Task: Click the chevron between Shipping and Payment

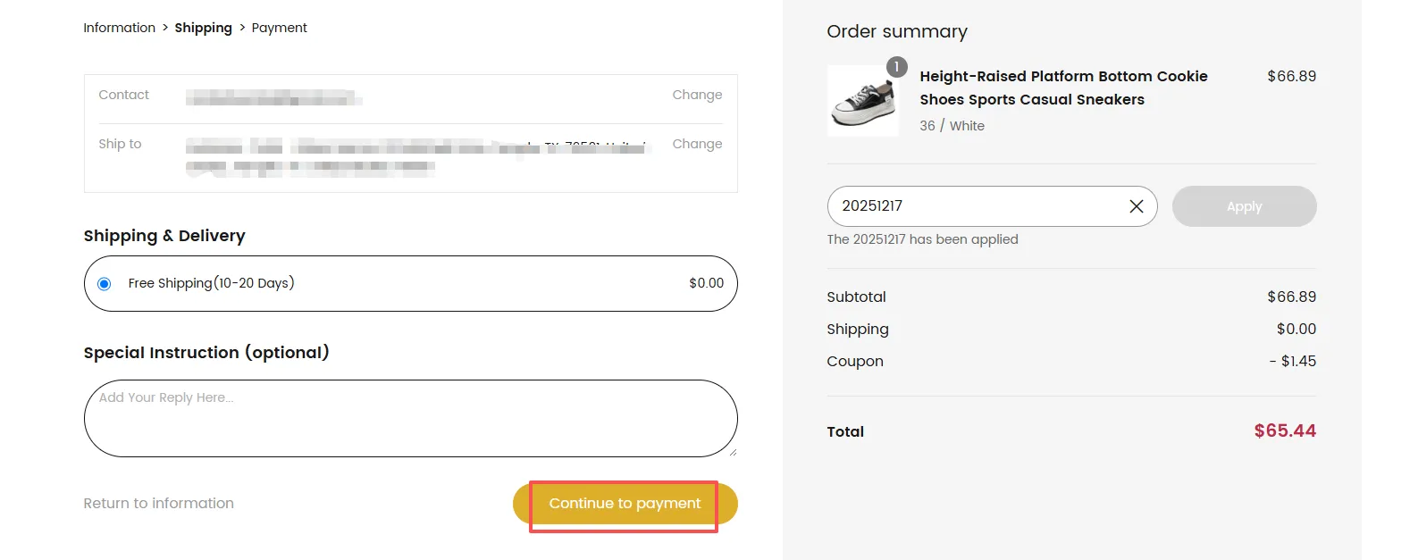Action: tap(242, 28)
